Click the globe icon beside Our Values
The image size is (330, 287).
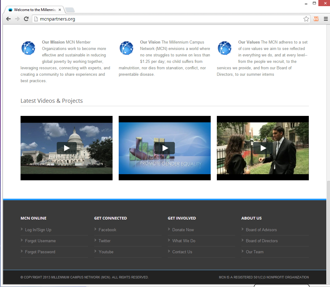click(x=224, y=48)
